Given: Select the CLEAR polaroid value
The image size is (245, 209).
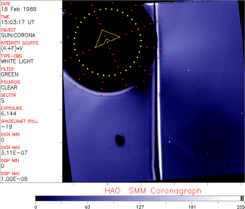Looking at the screenshot, I should [9, 87].
